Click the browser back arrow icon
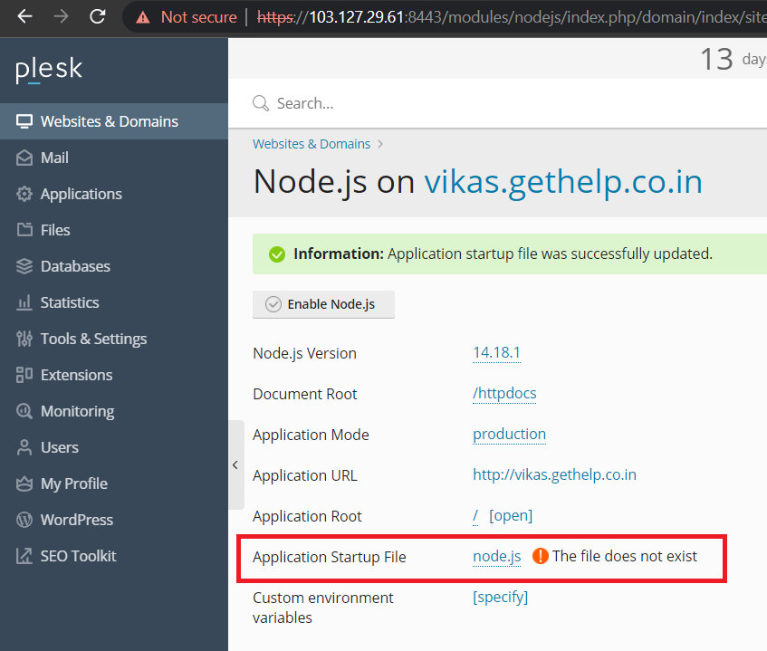Viewport: 767px width, 651px height. pyautogui.click(x=24, y=17)
